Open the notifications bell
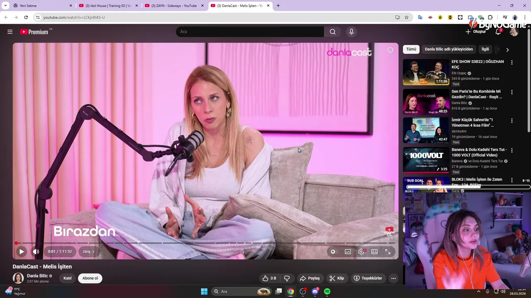This screenshot has height=298, width=531. [x=498, y=32]
